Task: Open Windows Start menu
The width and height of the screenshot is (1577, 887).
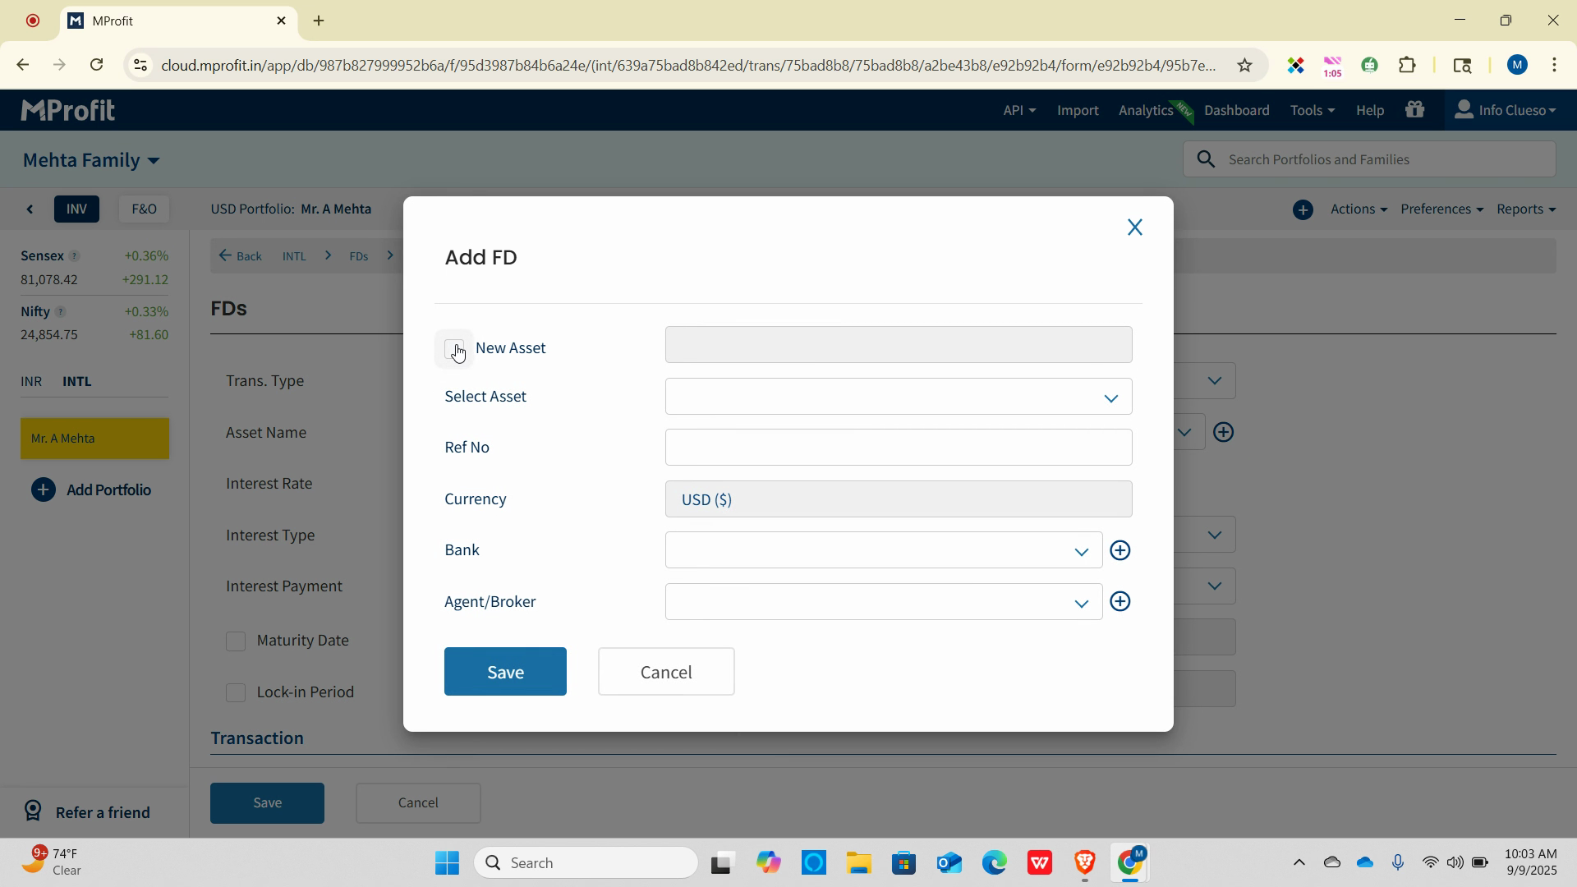Action: [448, 863]
